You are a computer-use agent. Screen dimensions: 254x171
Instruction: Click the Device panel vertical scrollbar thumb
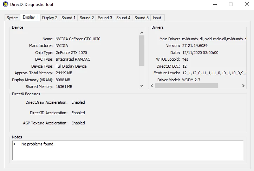tap(142, 50)
